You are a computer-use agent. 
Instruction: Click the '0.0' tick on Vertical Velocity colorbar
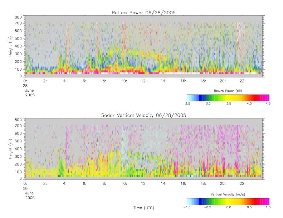[x=229, y=207]
